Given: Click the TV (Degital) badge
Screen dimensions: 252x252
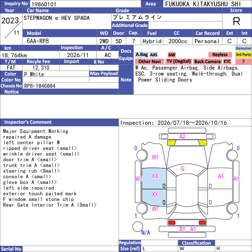Looking at the screenshot, I should point(179,61).
